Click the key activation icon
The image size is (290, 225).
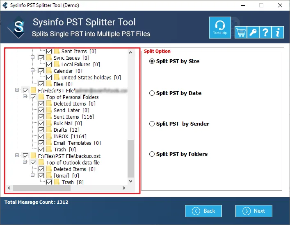click(253, 32)
